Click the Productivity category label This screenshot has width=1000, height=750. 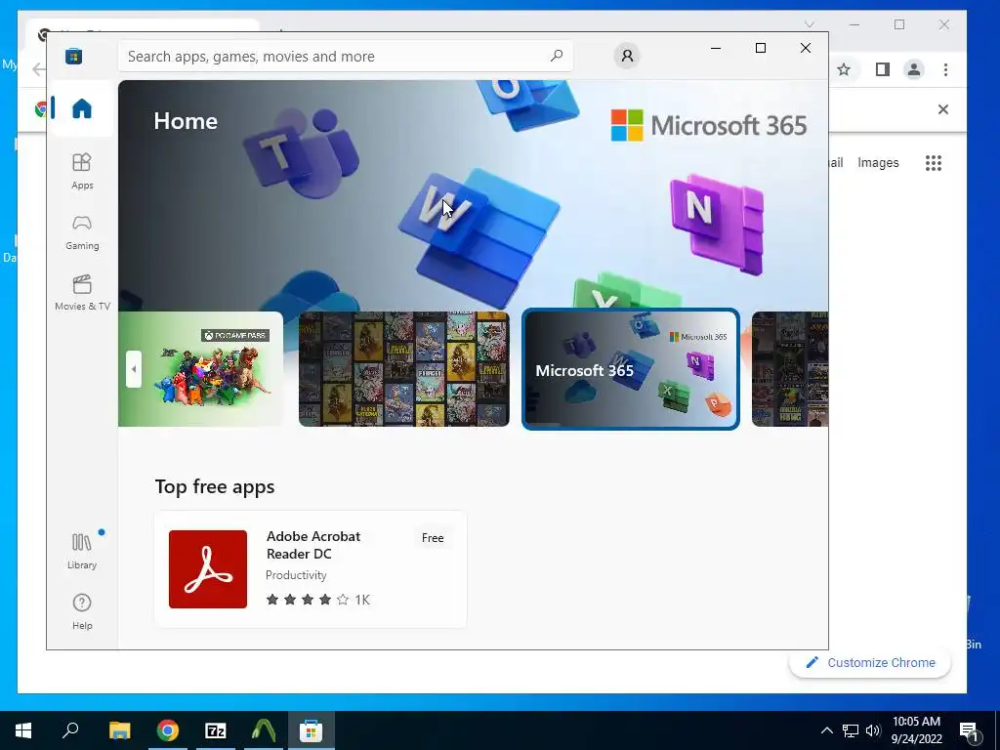[296, 574]
